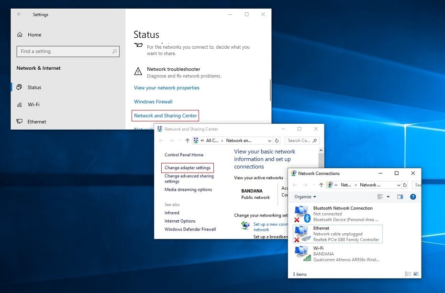This screenshot has width=445, height=293.
Task: Expand Network Connections address bar dropdown
Action: 399,185
